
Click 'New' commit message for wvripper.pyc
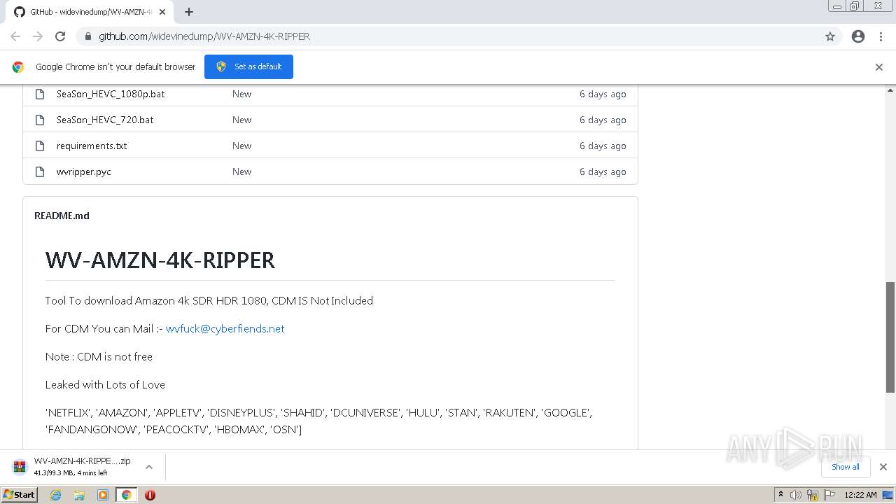click(x=241, y=171)
